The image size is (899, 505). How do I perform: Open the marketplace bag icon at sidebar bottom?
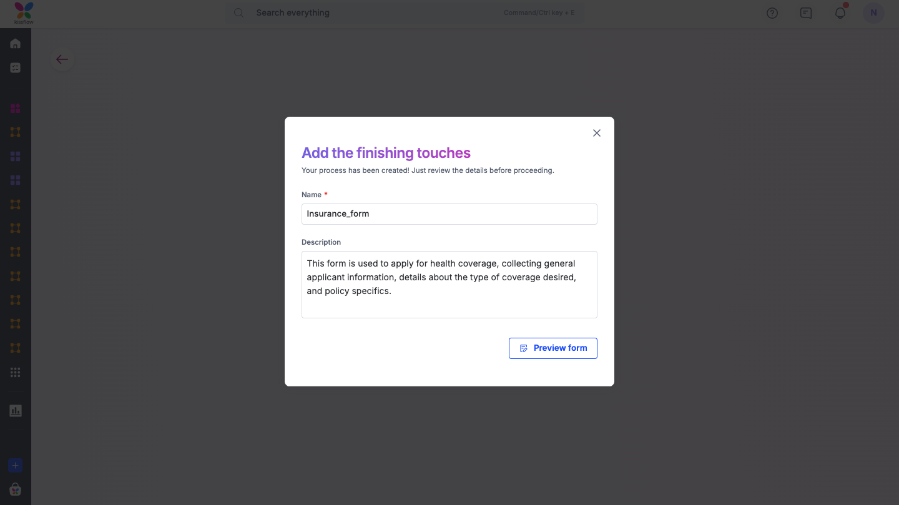click(x=16, y=489)
